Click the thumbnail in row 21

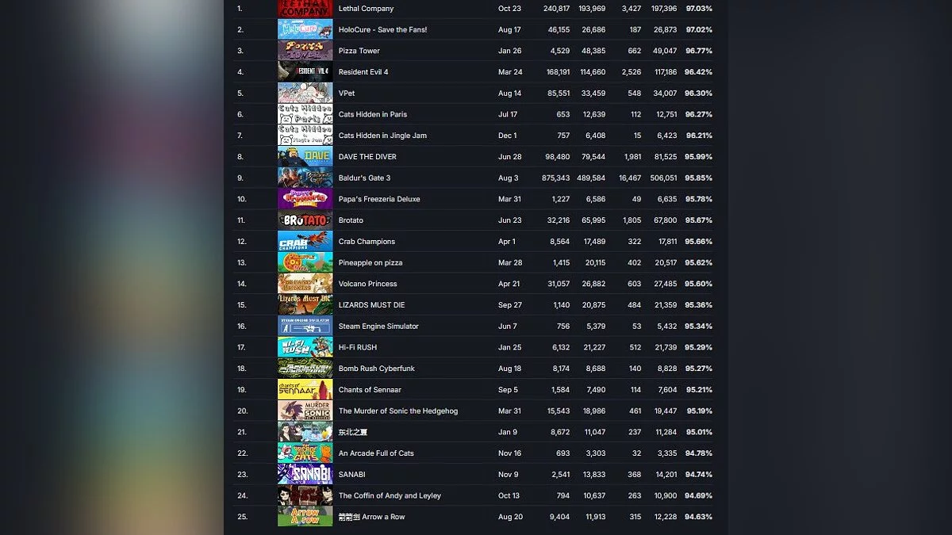click(305, 431)
